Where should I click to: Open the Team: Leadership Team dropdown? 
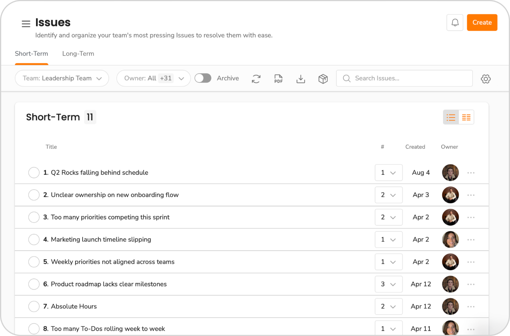62,78
